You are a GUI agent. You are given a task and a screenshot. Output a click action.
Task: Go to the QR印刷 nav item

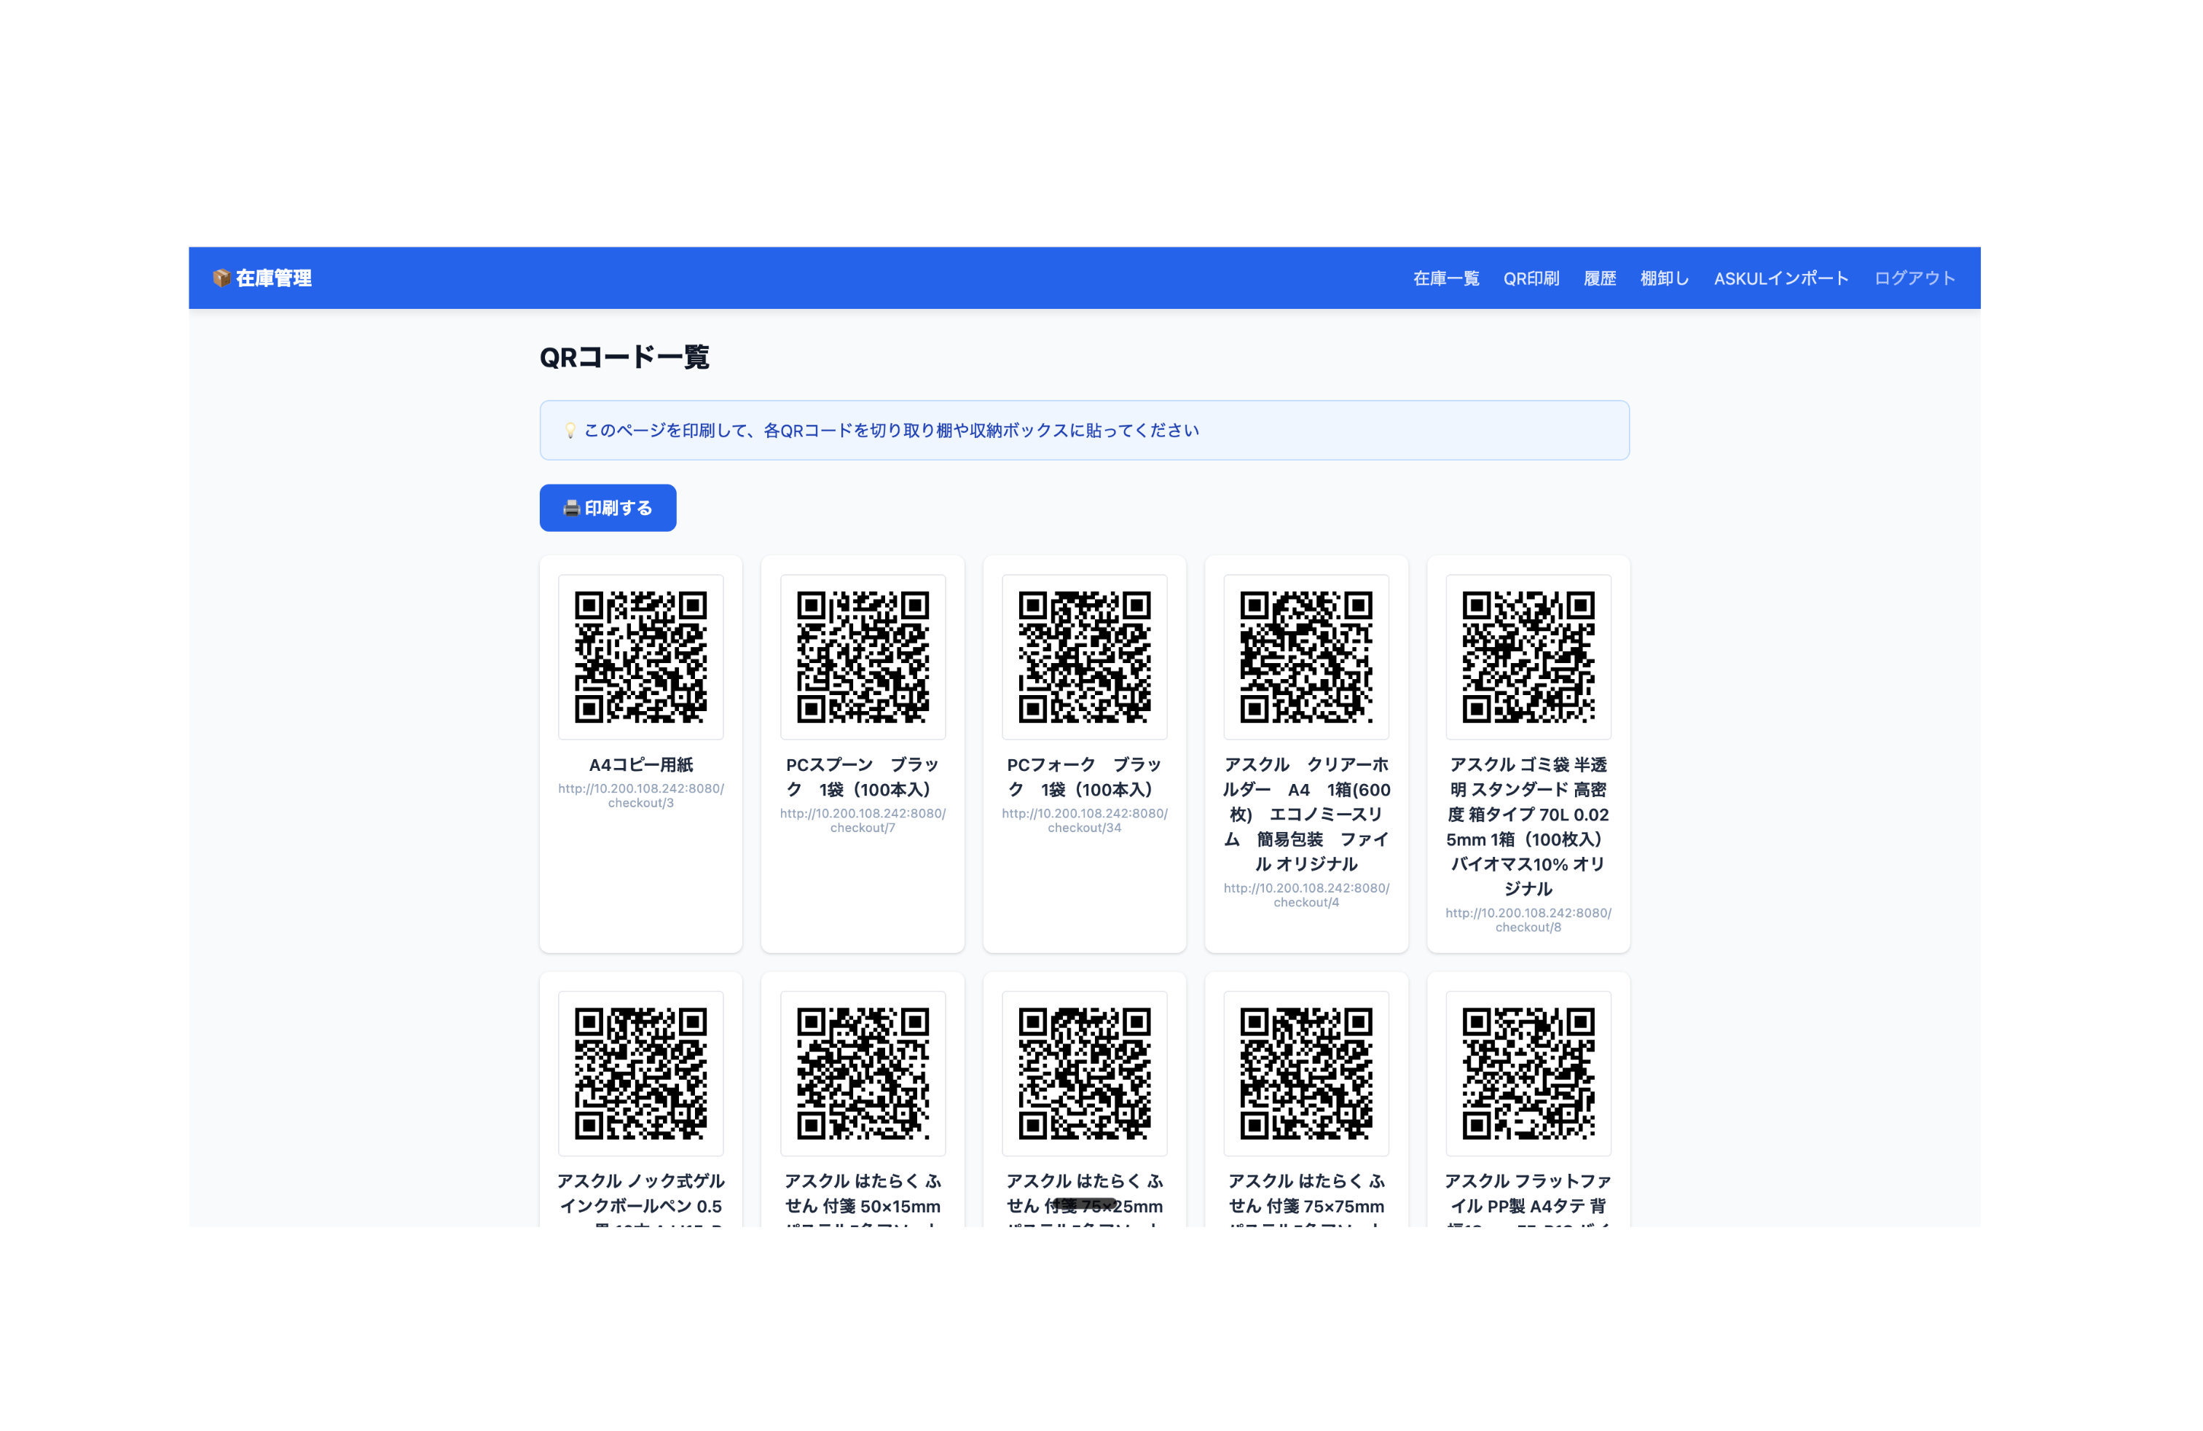click(x=1531, y=278)
